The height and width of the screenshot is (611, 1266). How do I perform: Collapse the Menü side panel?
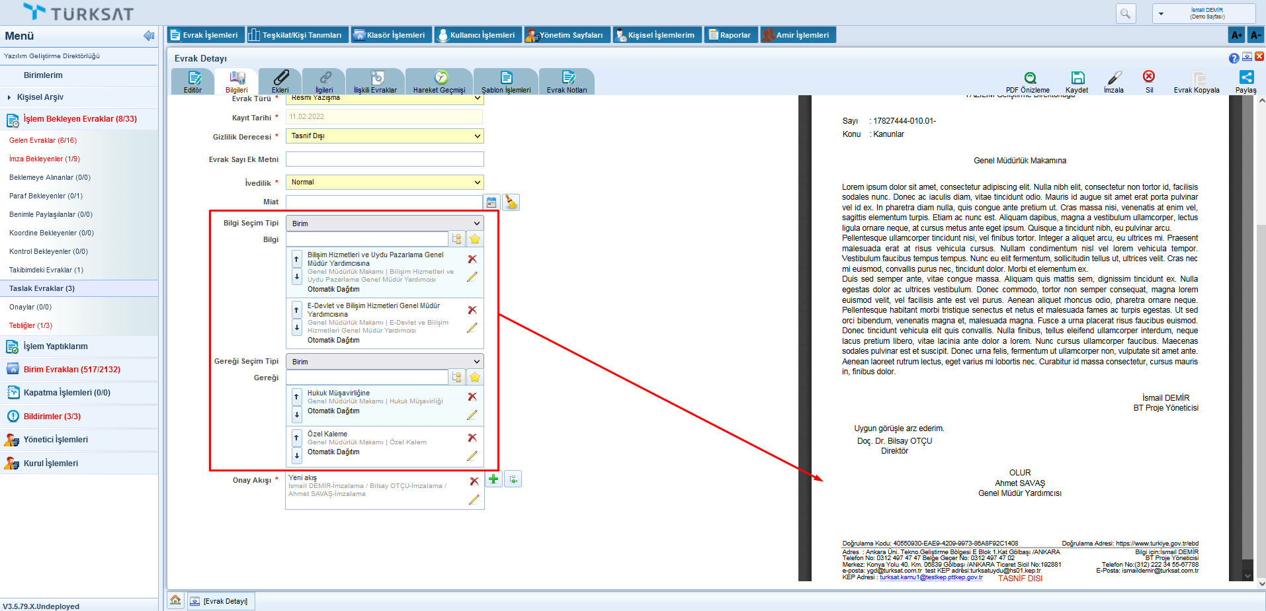tap(149, 36)
